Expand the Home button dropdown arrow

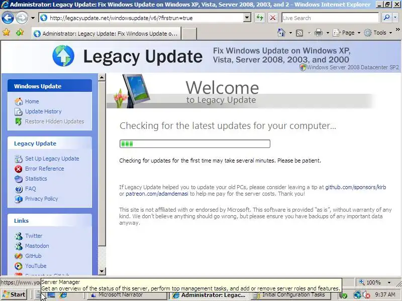(x=290, y=33)
